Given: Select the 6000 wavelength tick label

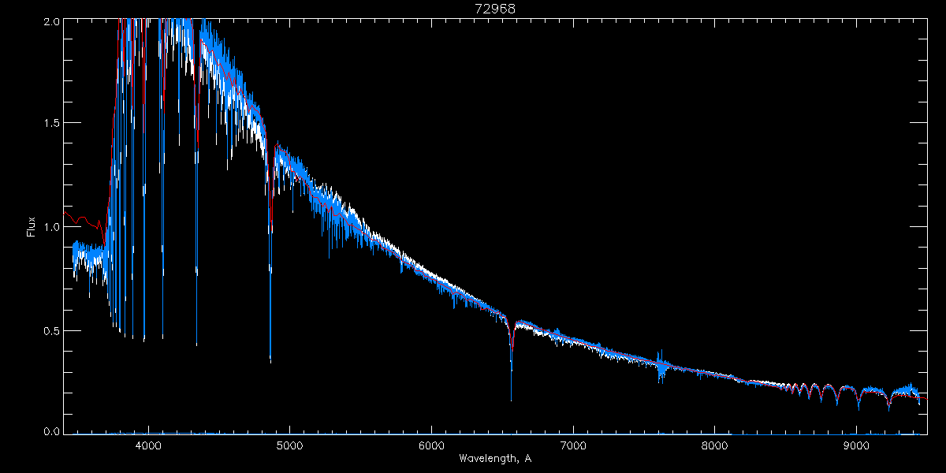Looking at the screenshot, I should click(431, 445).
